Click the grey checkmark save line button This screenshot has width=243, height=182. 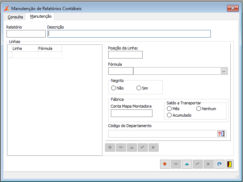[143, 147]
